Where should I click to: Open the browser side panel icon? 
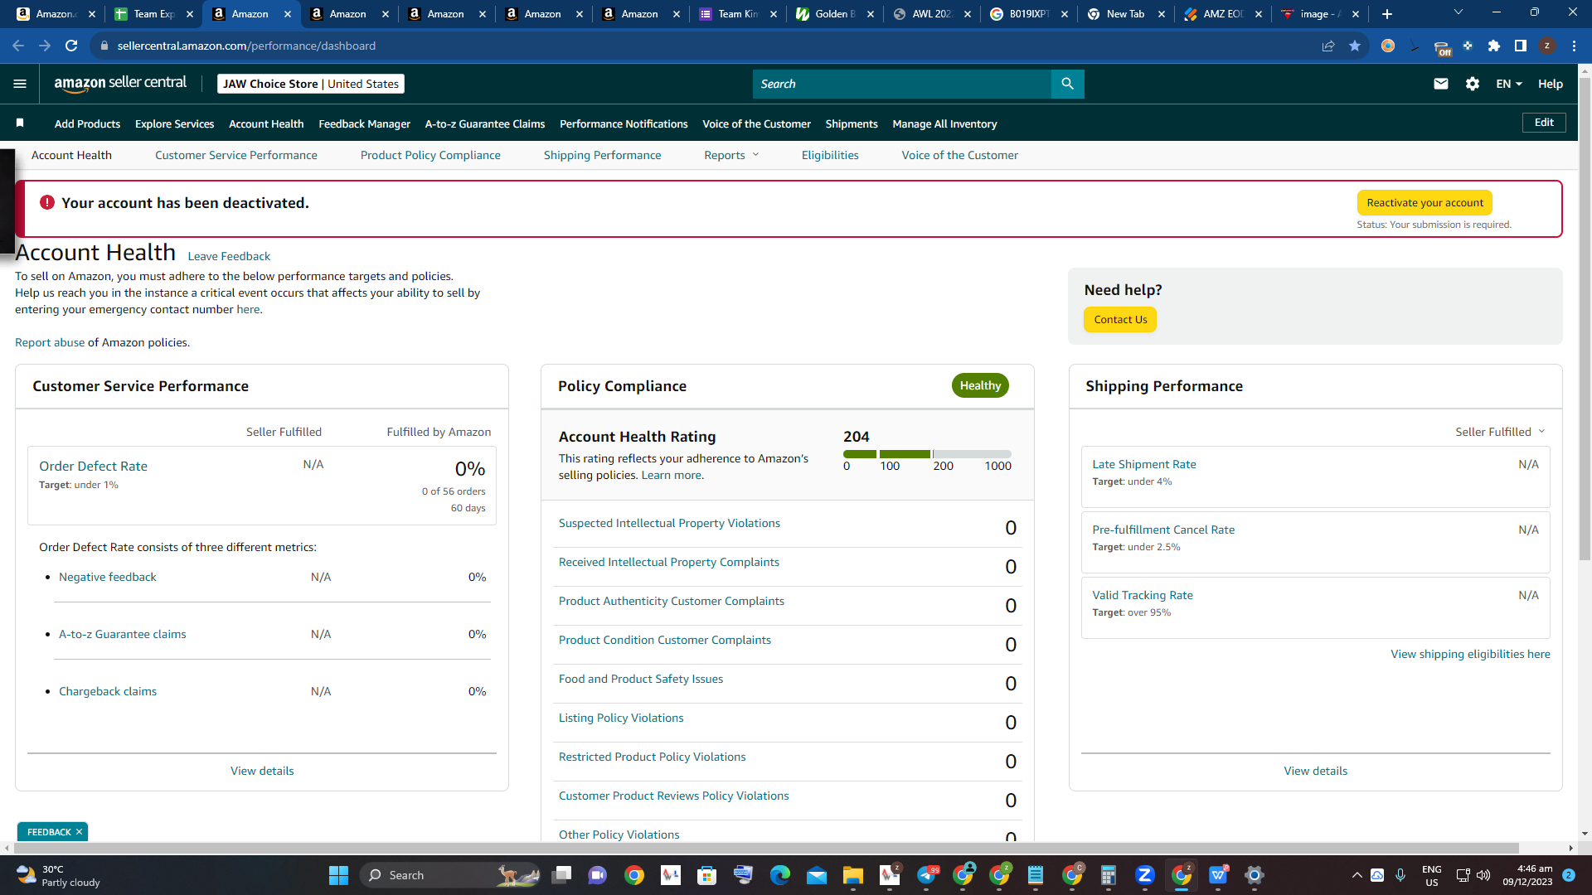(x=1521, y=46)
